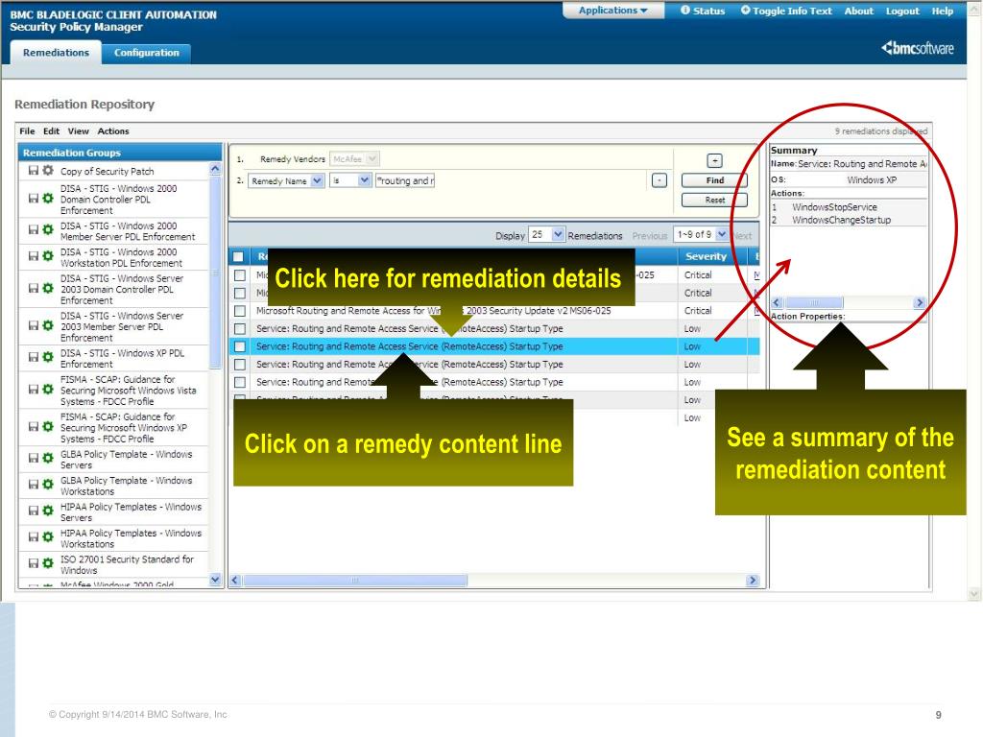
Task: Click the Summary panel horizontal scrollbar thumb
Action: pyautogui.click(x=814, y=302)
